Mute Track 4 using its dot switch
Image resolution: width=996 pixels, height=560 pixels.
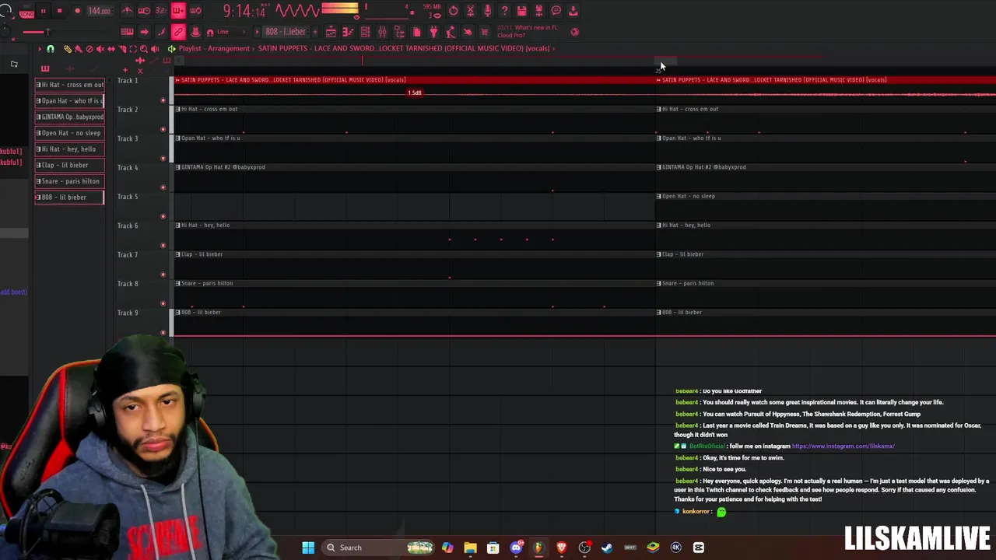click(x=163, y=187)
